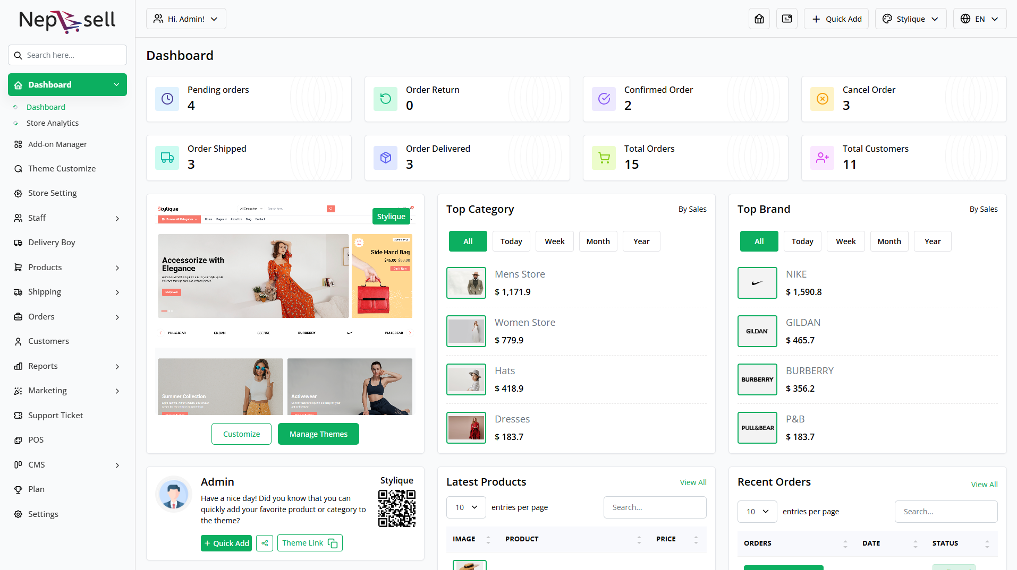Click the Total Customers user icon

823,158
